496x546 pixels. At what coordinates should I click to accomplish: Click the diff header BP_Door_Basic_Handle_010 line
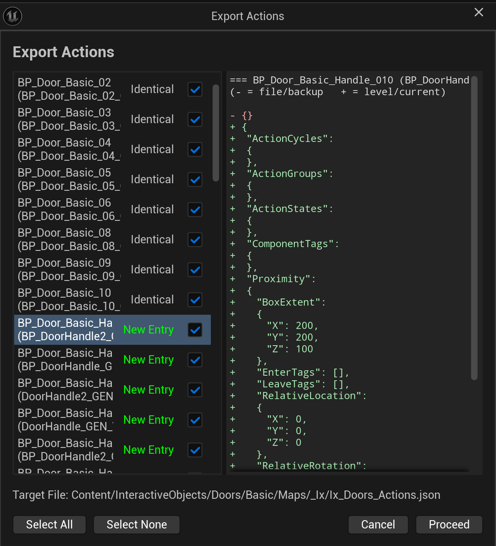(350, 80)
